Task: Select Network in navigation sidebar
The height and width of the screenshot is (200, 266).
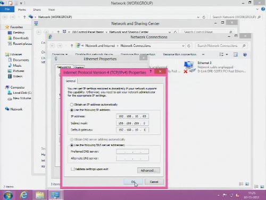Action: [x=16, y=109]
